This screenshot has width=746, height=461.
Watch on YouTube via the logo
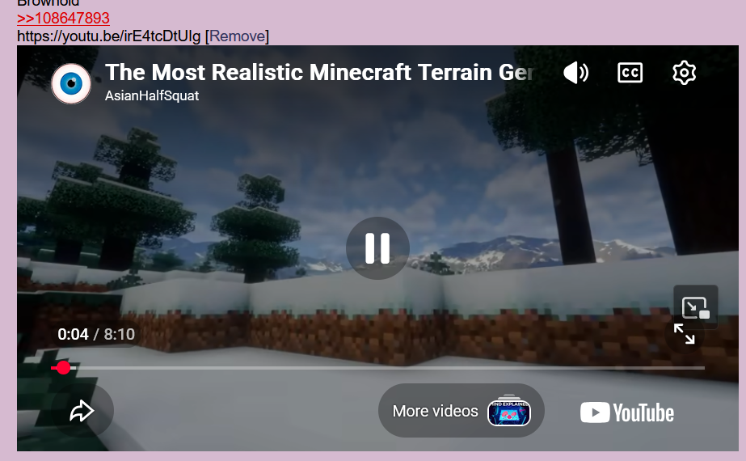point(627,412)
